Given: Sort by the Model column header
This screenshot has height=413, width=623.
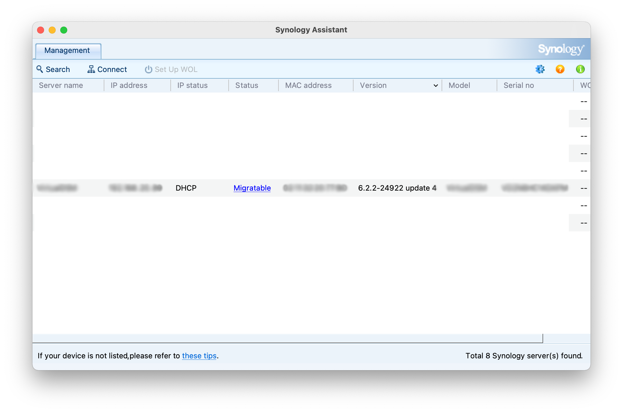Looking at the screenshot, I should [469, 85].
